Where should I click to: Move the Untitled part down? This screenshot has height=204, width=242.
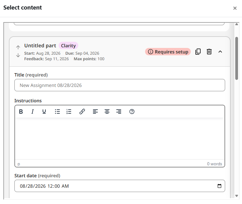18,55
